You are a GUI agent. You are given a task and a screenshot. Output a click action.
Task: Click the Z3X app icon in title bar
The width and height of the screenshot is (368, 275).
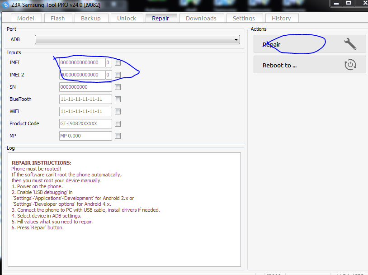pyautogui.click(x=5, y=5)
